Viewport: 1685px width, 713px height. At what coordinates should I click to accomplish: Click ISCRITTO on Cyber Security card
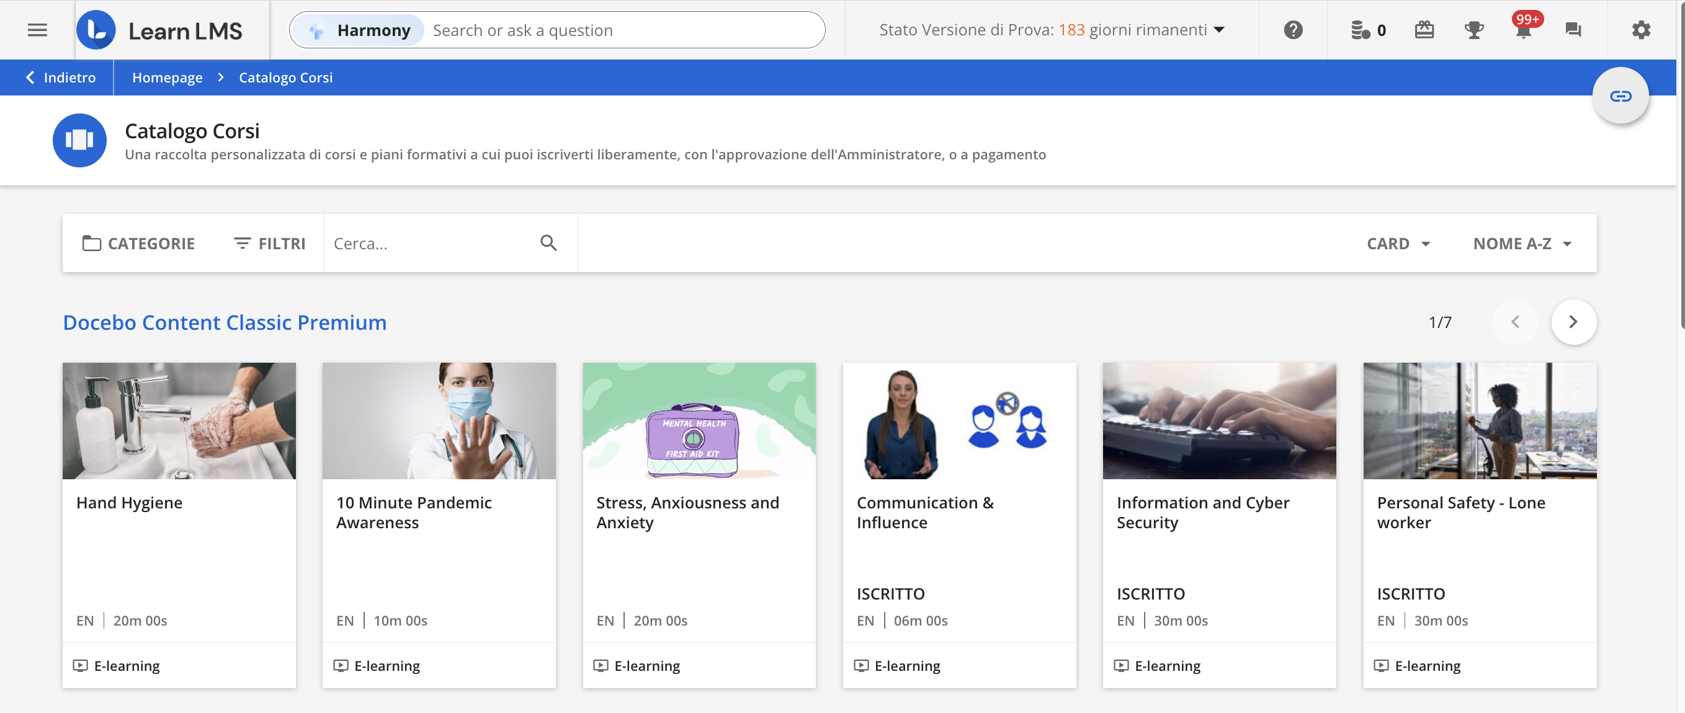pos(1151,593)
